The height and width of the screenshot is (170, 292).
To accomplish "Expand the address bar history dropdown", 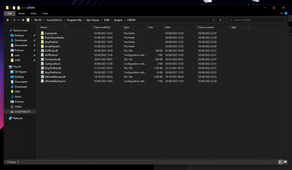I will click(214, 20).
